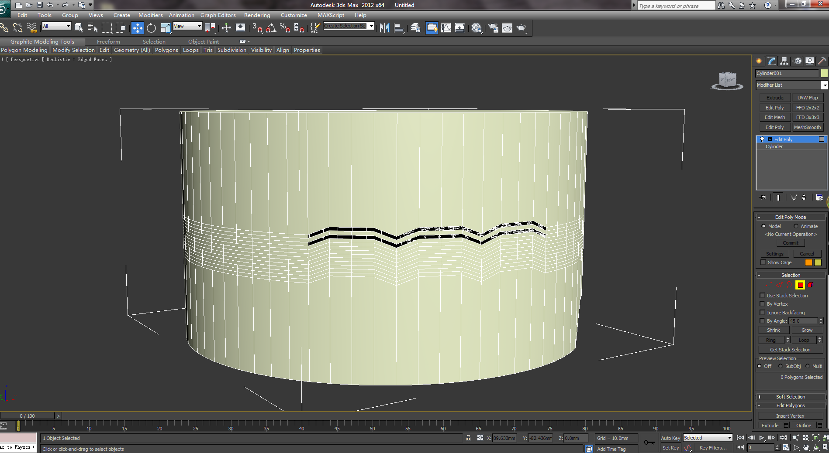Expand the Soft Selection rollout
Image resolution: width=829 pixels, height=453 pixels.
(x=759, y=397)
